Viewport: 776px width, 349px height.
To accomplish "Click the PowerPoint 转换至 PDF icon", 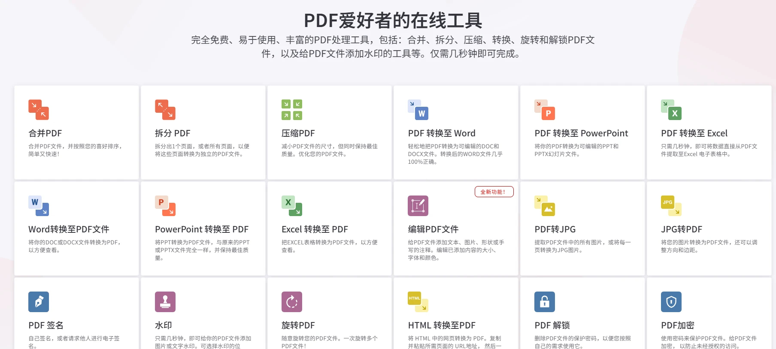I will [x=165, y=206].
